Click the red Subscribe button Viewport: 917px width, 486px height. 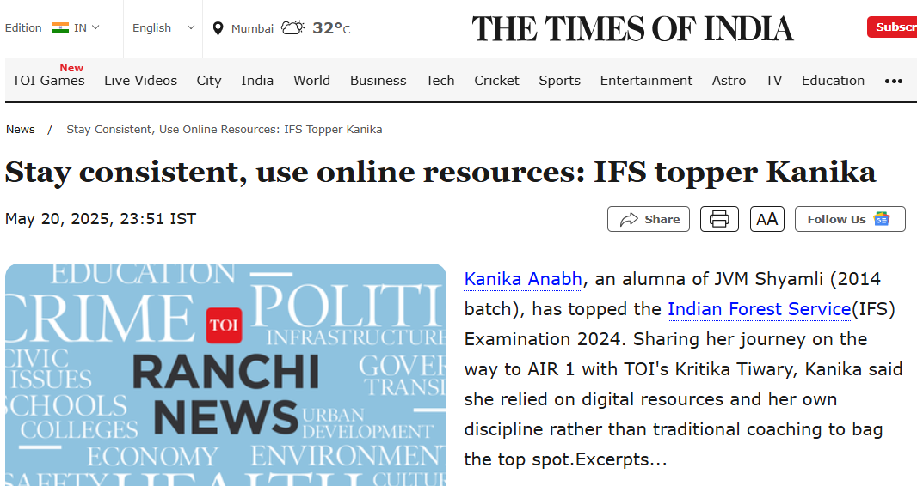(x=892, y=27)
